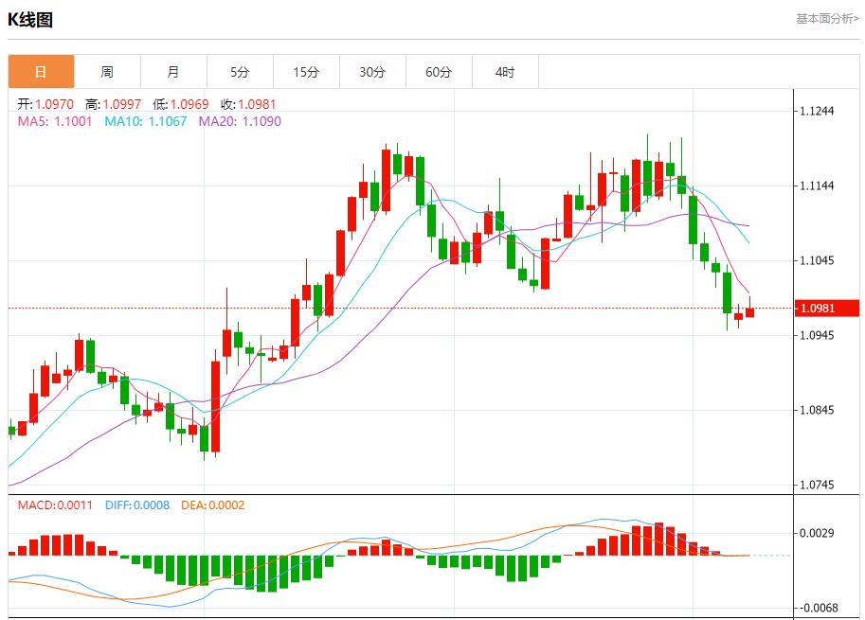Click the 1.1244 price axis label
The width and height of the screenshot is (865, 620).
[817, 112]
